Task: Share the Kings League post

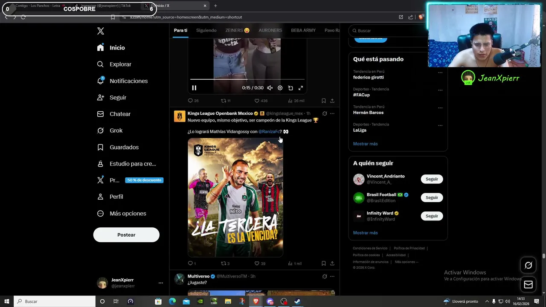Action: (332, 264)
